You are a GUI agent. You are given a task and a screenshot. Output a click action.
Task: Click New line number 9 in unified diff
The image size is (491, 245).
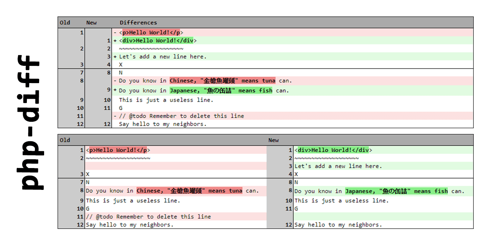tap(109, 90)
